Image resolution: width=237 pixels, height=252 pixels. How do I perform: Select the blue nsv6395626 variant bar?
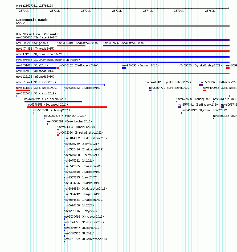[166, 46]
